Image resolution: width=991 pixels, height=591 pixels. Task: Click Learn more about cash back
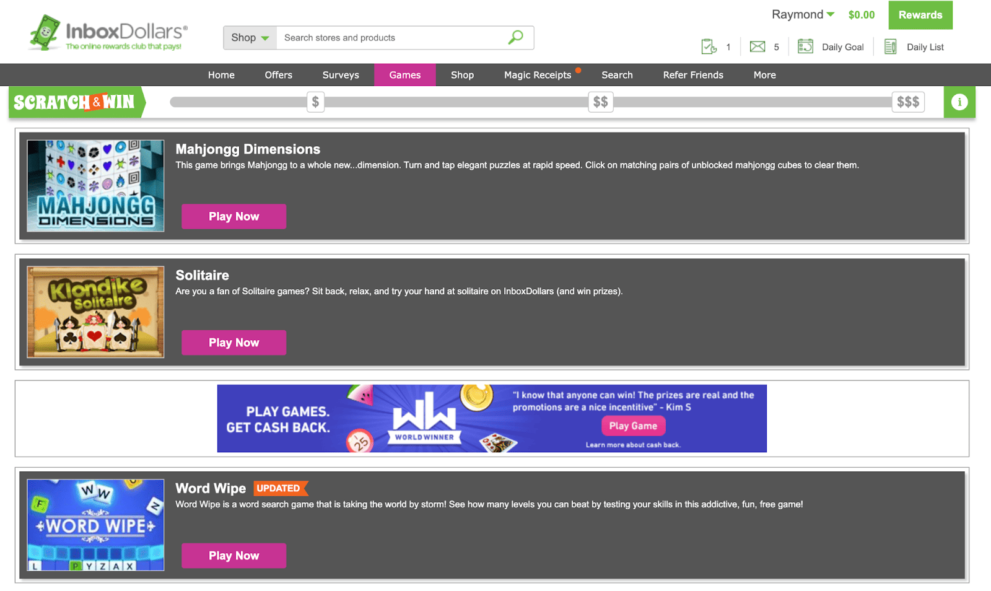click(633, 445)
